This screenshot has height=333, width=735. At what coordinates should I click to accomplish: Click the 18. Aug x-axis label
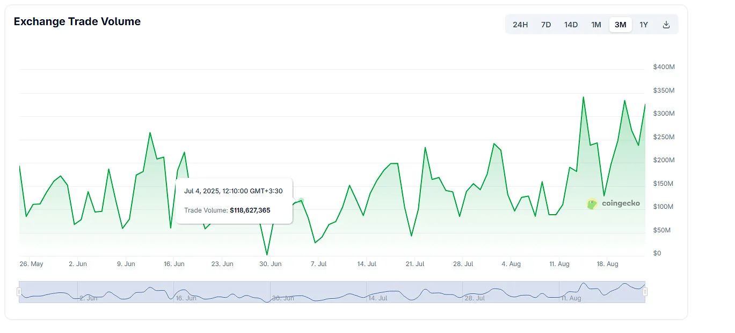tap(609, 264)
